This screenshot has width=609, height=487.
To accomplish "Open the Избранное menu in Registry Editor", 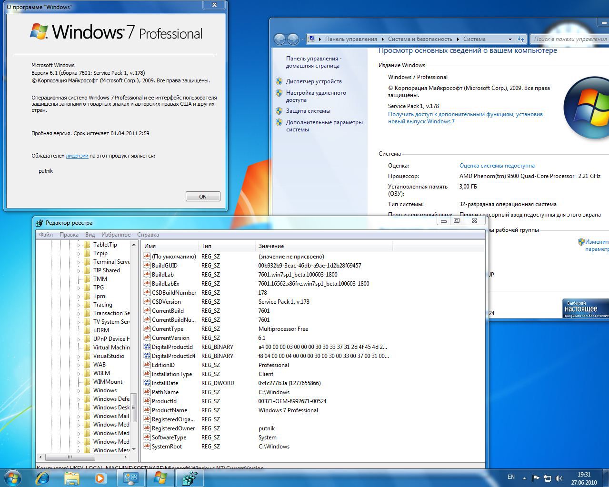I will point(116,235).
